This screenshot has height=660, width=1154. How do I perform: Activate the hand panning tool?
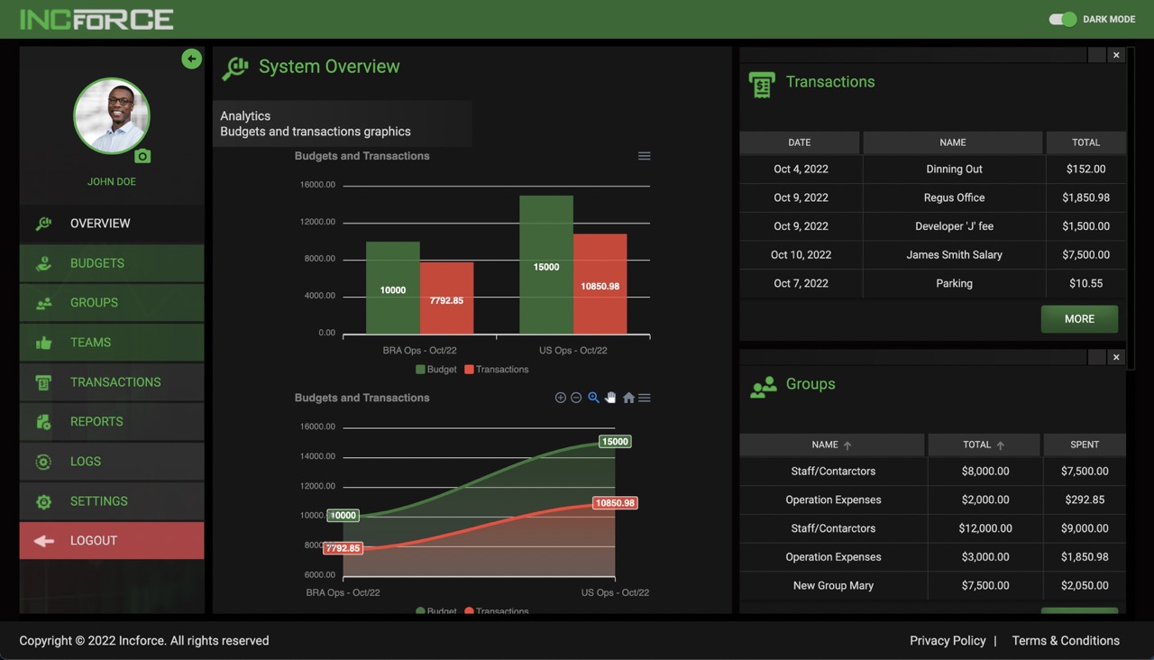[610, 398]
